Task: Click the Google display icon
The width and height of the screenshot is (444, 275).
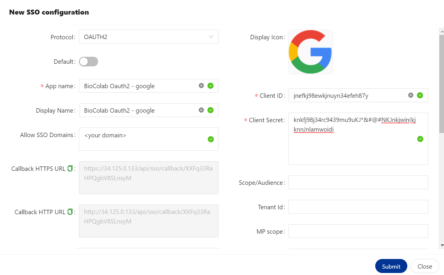Action: click(311, 52)
